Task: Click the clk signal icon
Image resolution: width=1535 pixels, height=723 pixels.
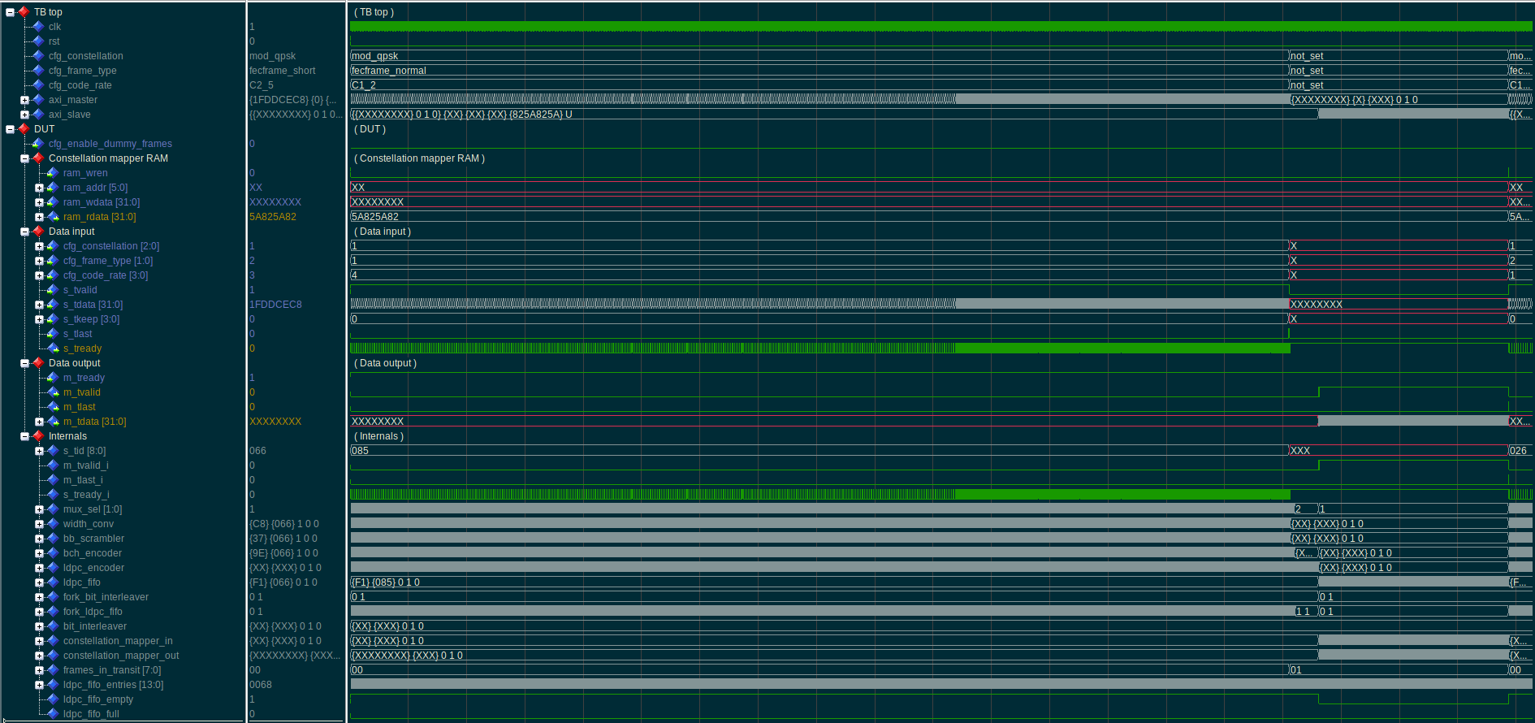Action: click(x=38, y=27)
